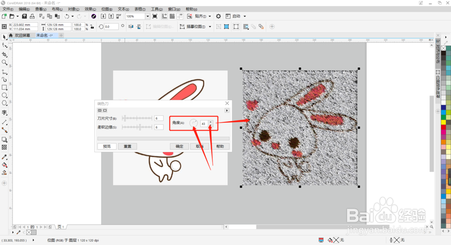
Task: Open the 位图 menu
Action: [107, 9]
